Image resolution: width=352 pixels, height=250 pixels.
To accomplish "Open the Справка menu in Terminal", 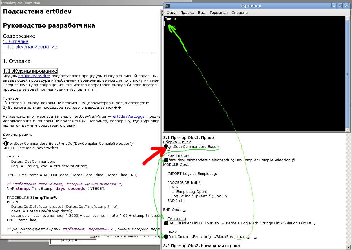I will click(240, 12).
